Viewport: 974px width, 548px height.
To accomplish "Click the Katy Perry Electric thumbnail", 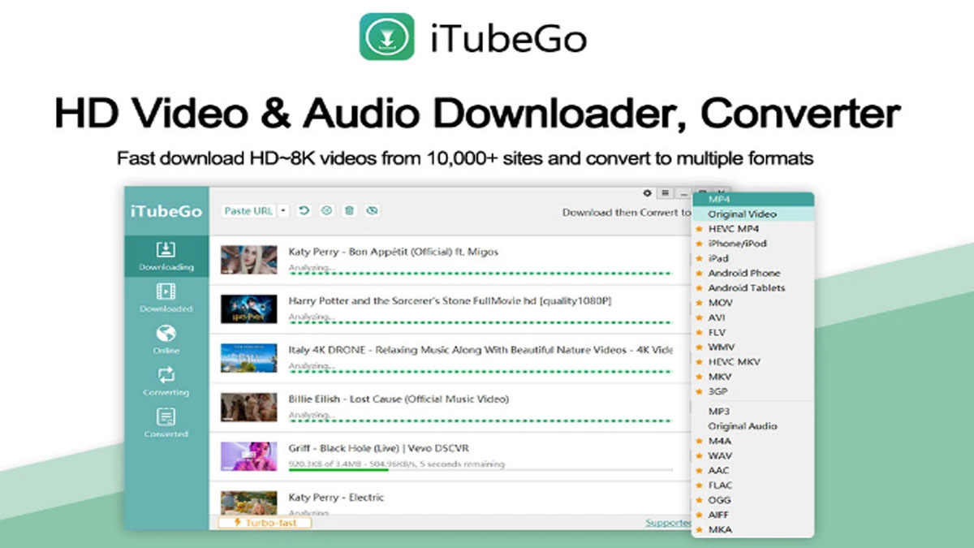I will pos(249,502).
